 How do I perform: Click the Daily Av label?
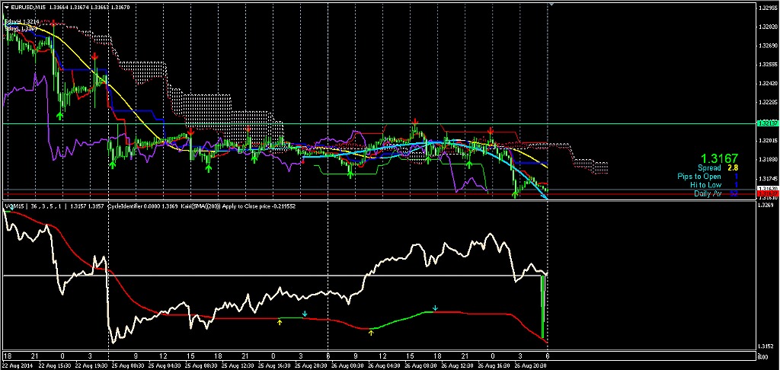pos(708,193)
